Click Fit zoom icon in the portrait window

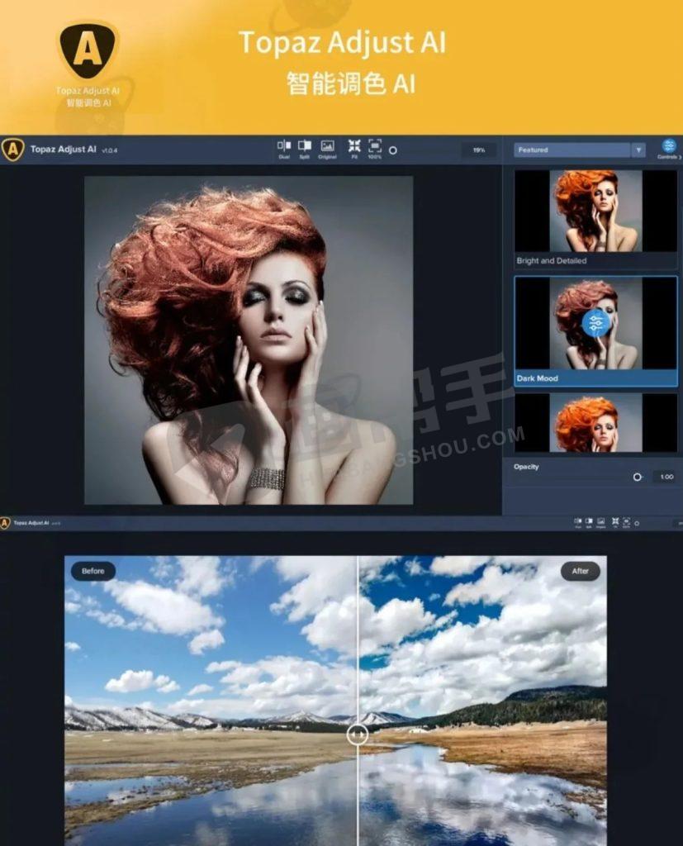[354, 149]
